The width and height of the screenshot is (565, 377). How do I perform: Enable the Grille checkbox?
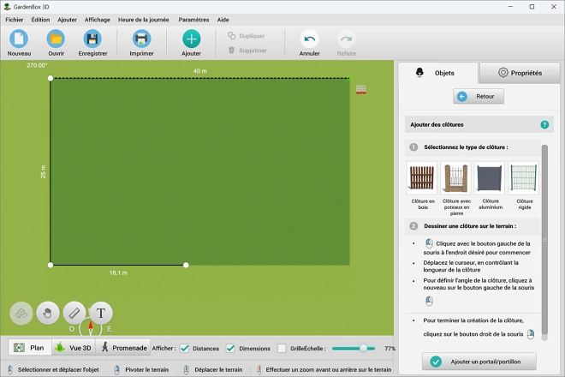[x=282, y=348]
